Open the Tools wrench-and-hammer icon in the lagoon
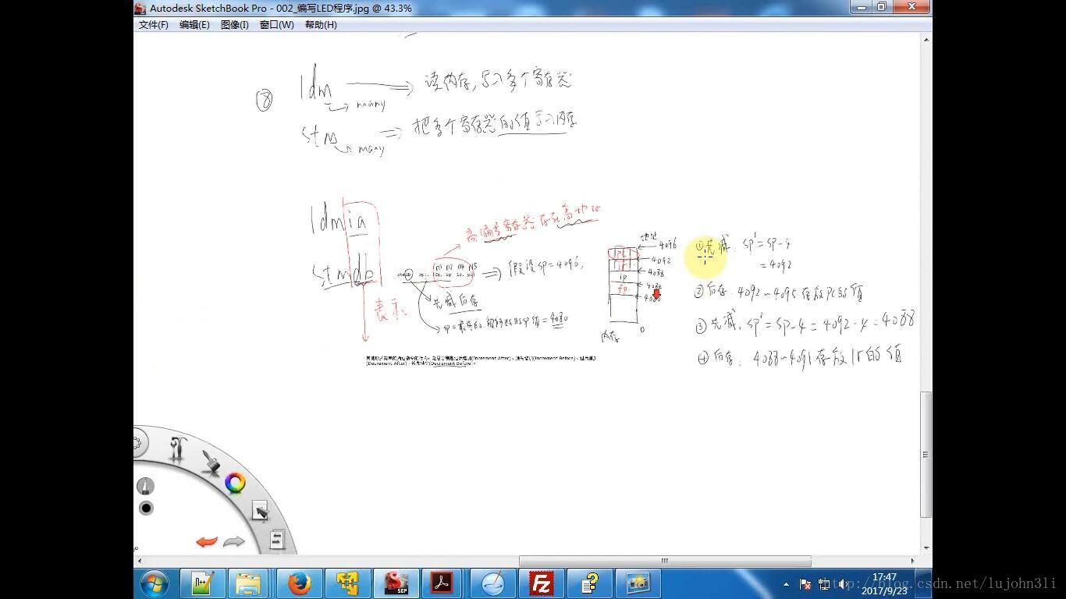The image size is (1066, 599). 179,448
